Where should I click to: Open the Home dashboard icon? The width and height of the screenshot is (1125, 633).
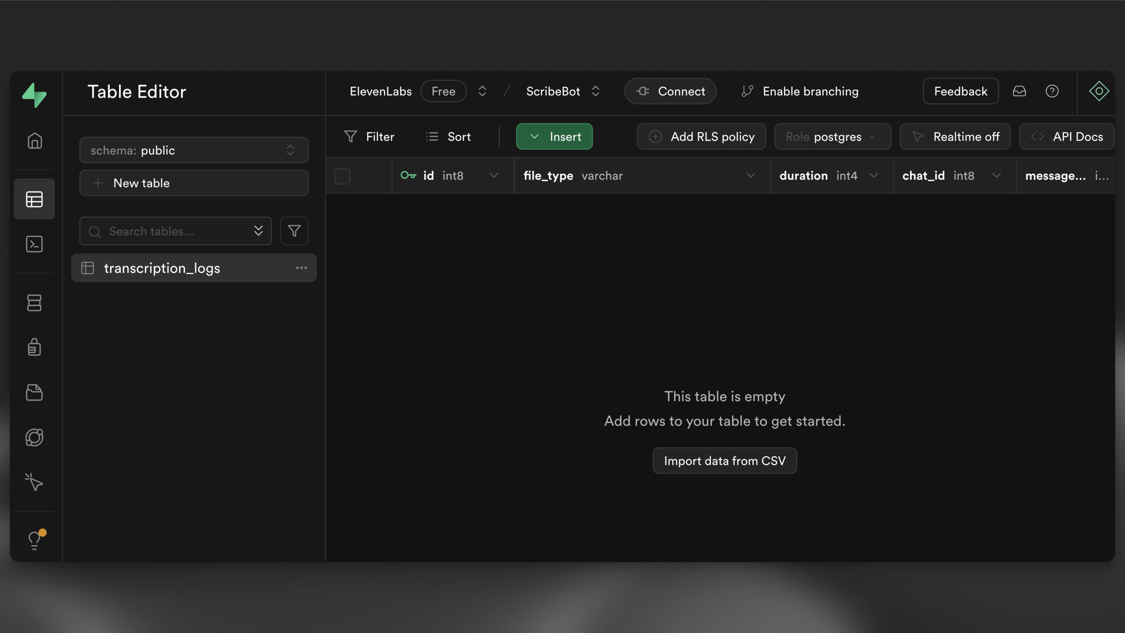pyautogui.click(x=34, y=141)
